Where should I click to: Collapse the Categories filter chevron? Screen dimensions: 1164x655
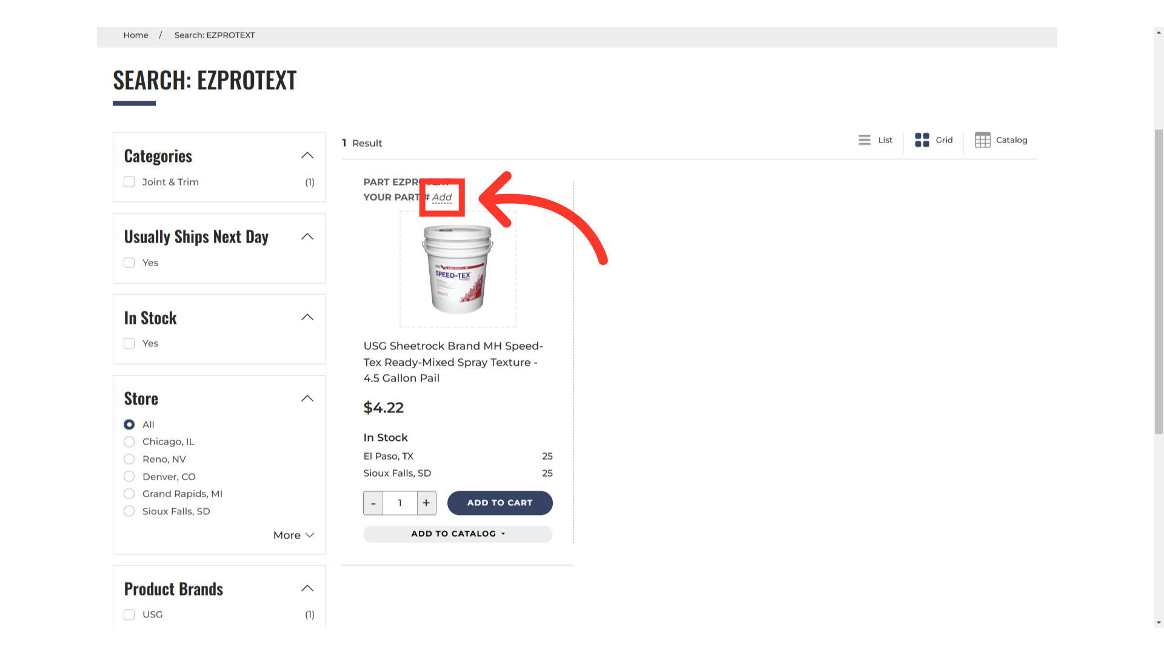[307, 156]
